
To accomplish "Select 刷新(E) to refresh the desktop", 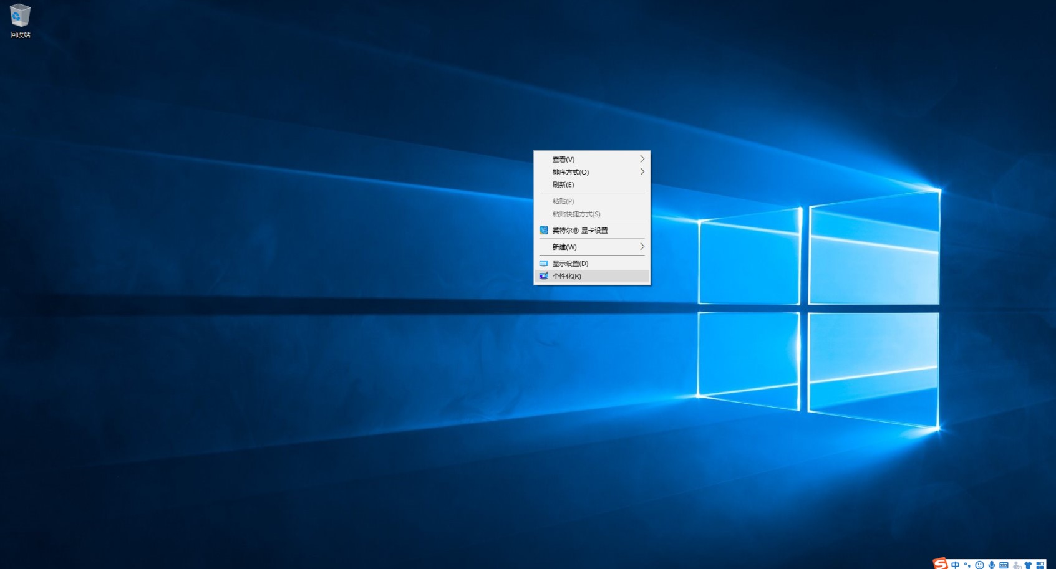I will pyautogui.click(x=592, y=184).
